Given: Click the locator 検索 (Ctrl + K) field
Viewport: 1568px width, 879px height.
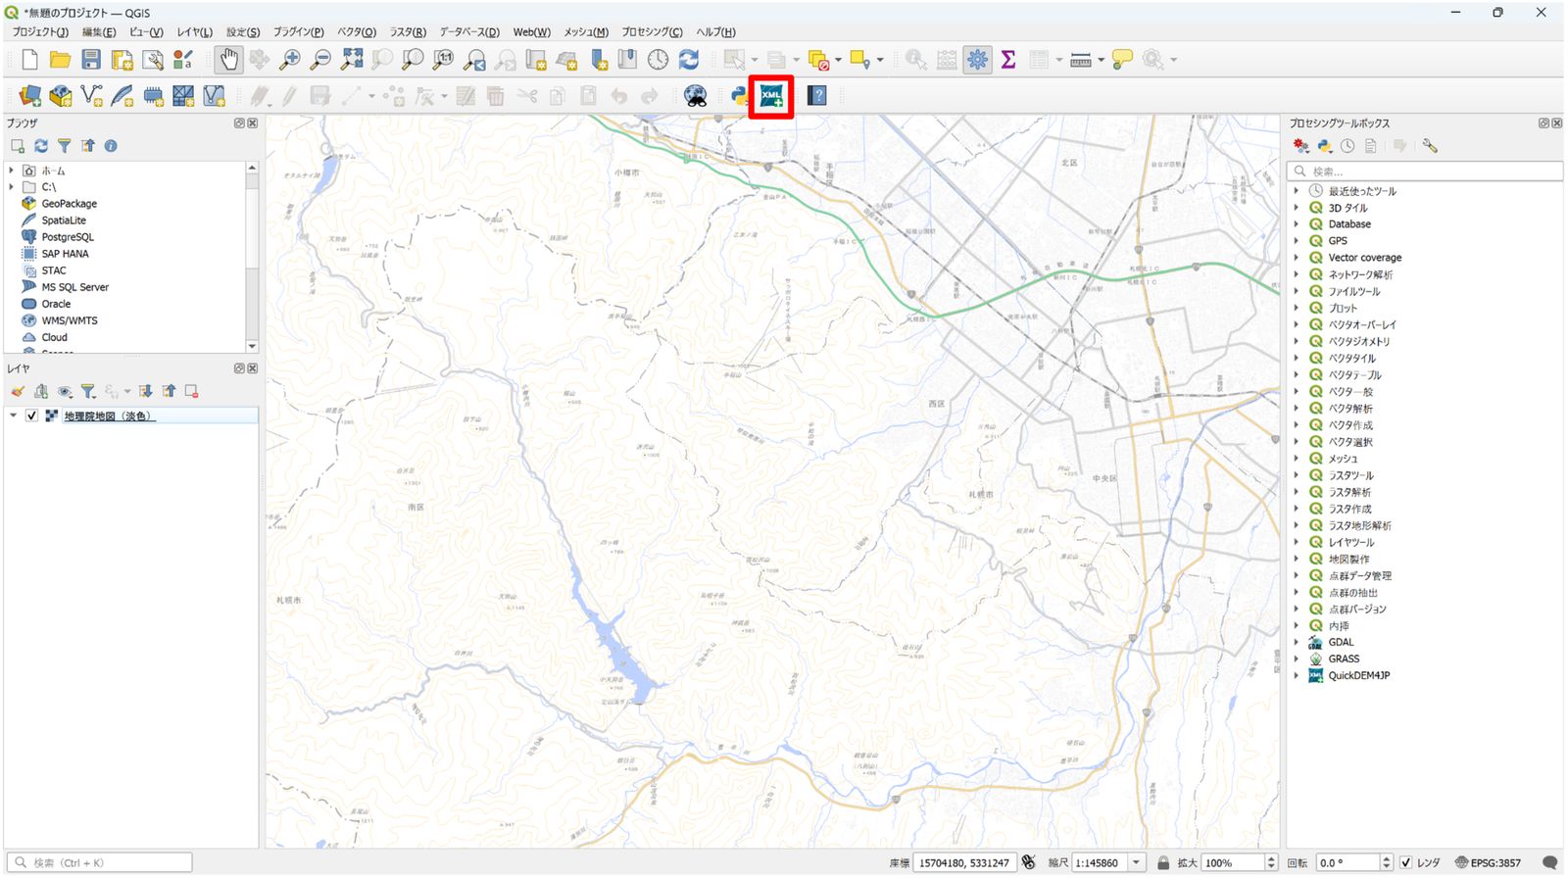Looking at the screenshot, I should (x=99, y=862).
